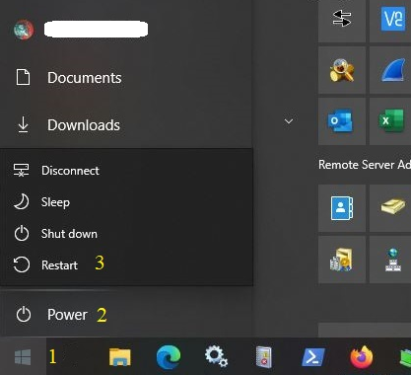Image resolution: width=411 pixels, height=375 pixels.
Task: Open the Windows Start button
Action: [23, 357]
